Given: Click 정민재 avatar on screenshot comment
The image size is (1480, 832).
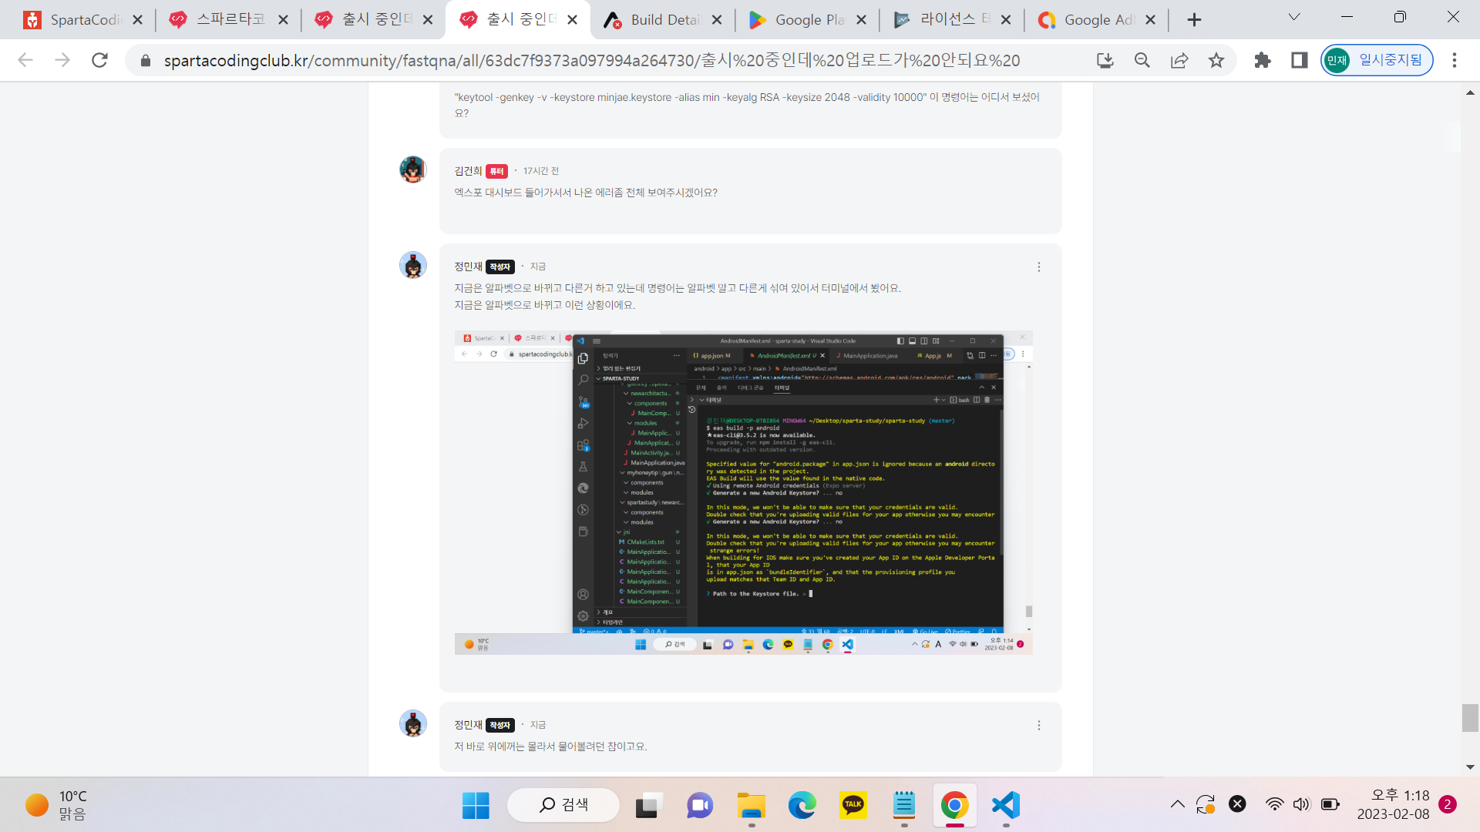Looking at the screenshot, I should coord(413,265).
